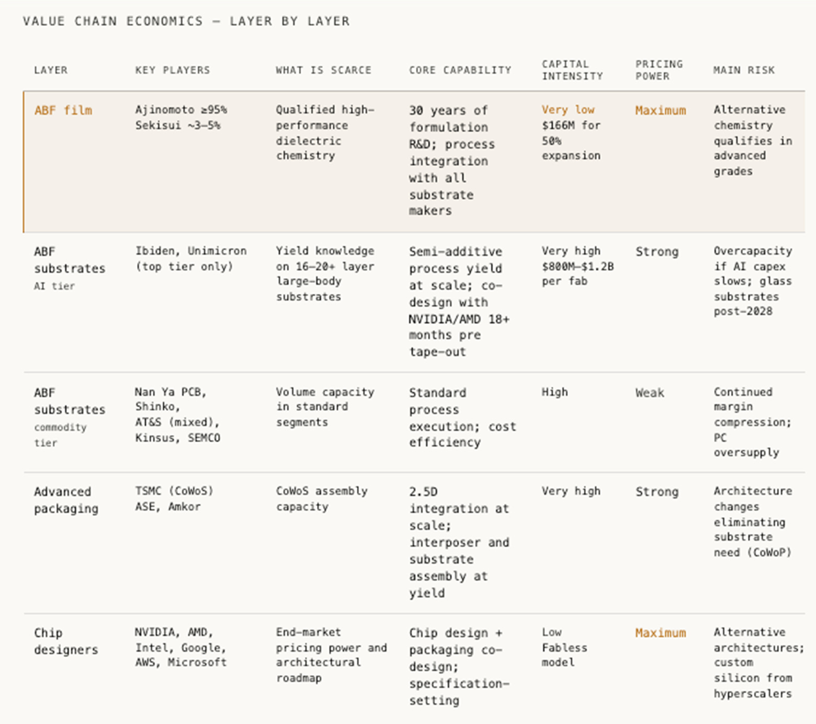Click the WHAT IS SCARCE column header
This screenshot has width=816, height=724.
tap(324, 70)
